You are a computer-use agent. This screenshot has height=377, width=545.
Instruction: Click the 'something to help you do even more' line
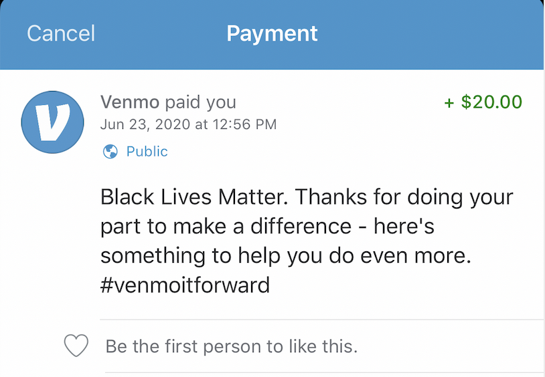coord(286,256)
